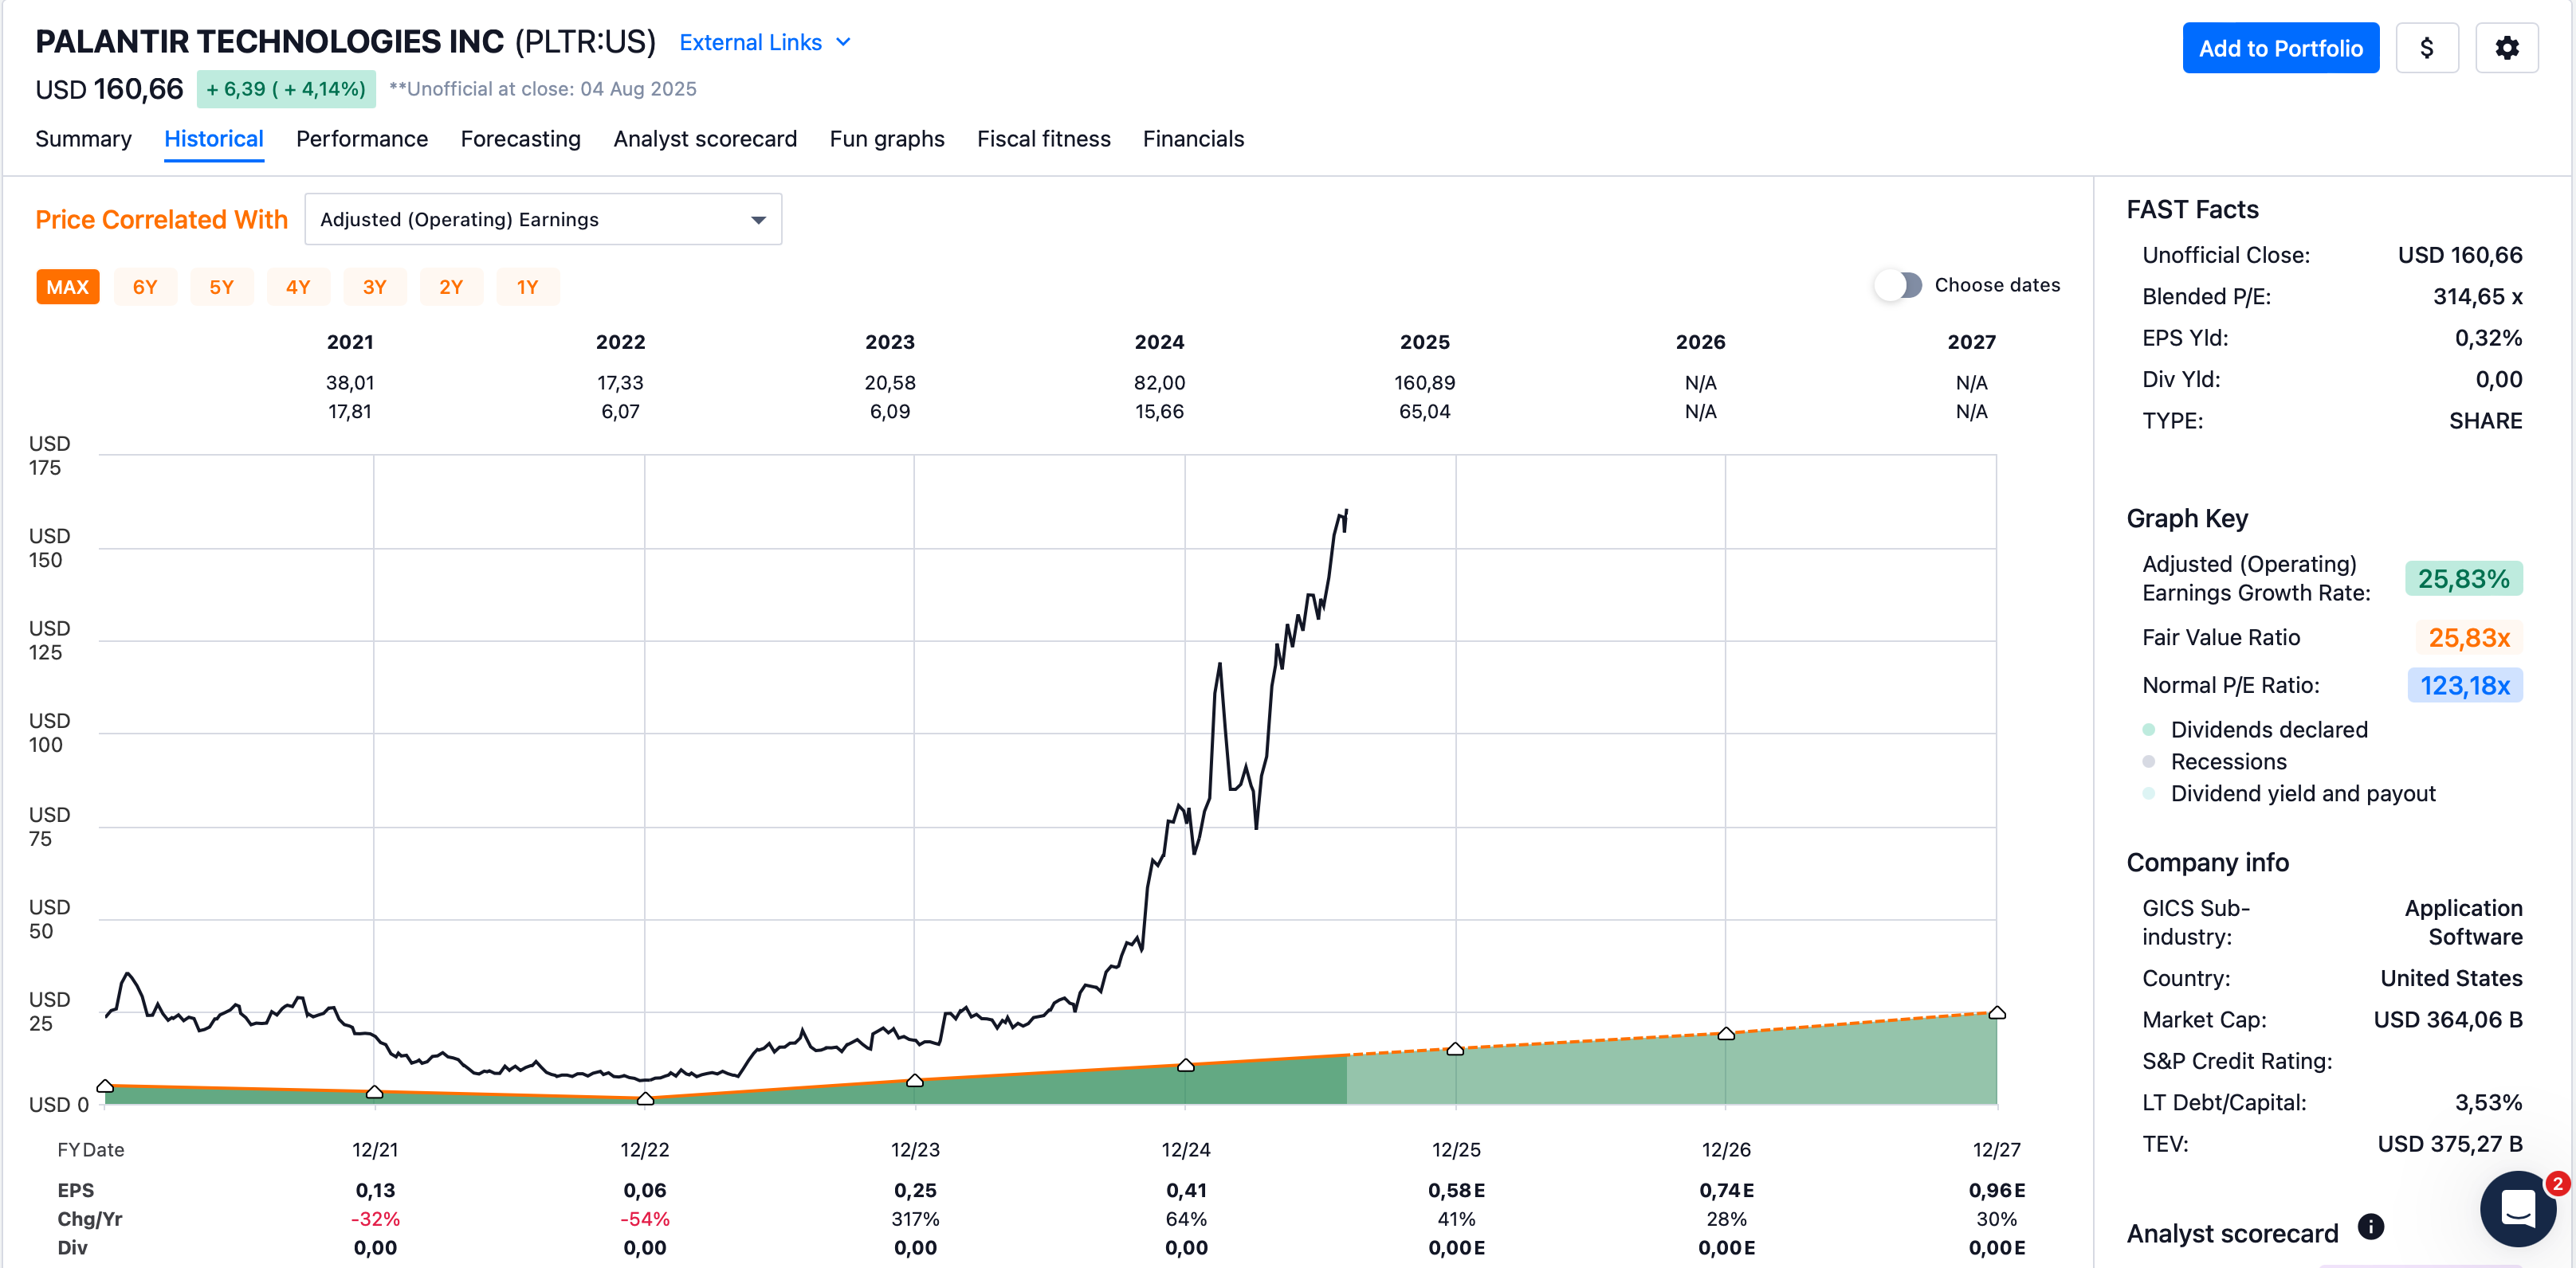Toggle Dividends declared legend dot

[2148, 730]
